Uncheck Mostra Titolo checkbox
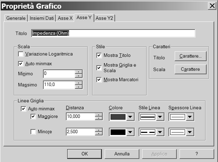The image size is (218, 162). (99, 56)
